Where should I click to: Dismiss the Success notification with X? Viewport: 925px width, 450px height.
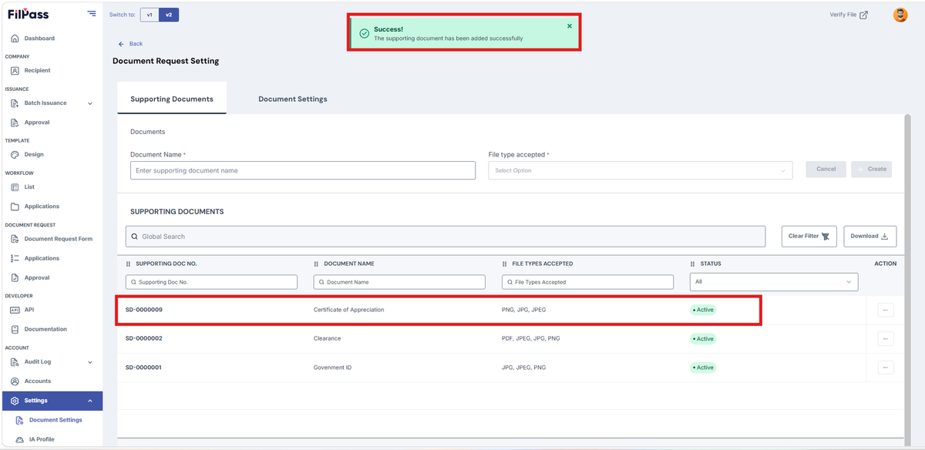(570, 26)
